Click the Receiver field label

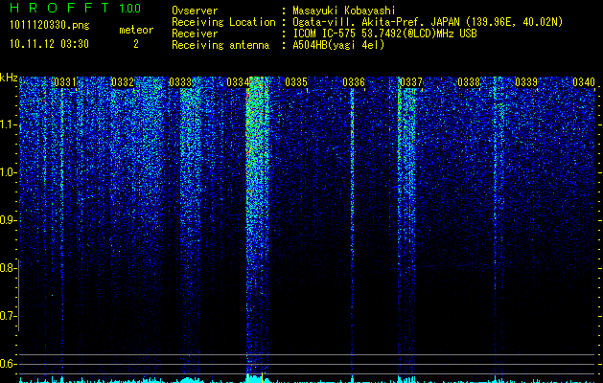click(195, 34)
